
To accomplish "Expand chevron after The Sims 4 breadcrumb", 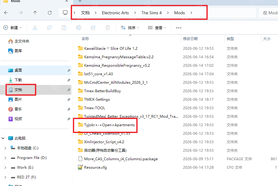I will [x=168, y=13].
